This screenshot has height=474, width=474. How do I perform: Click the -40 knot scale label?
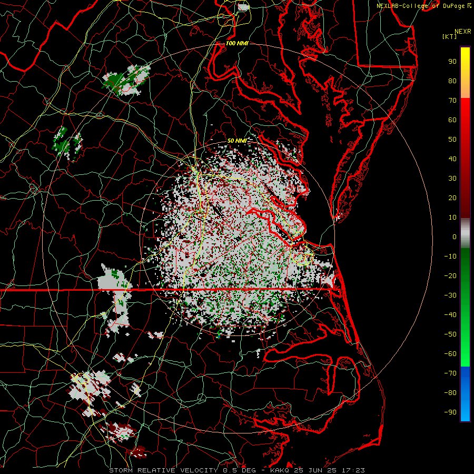coord(450,315)
